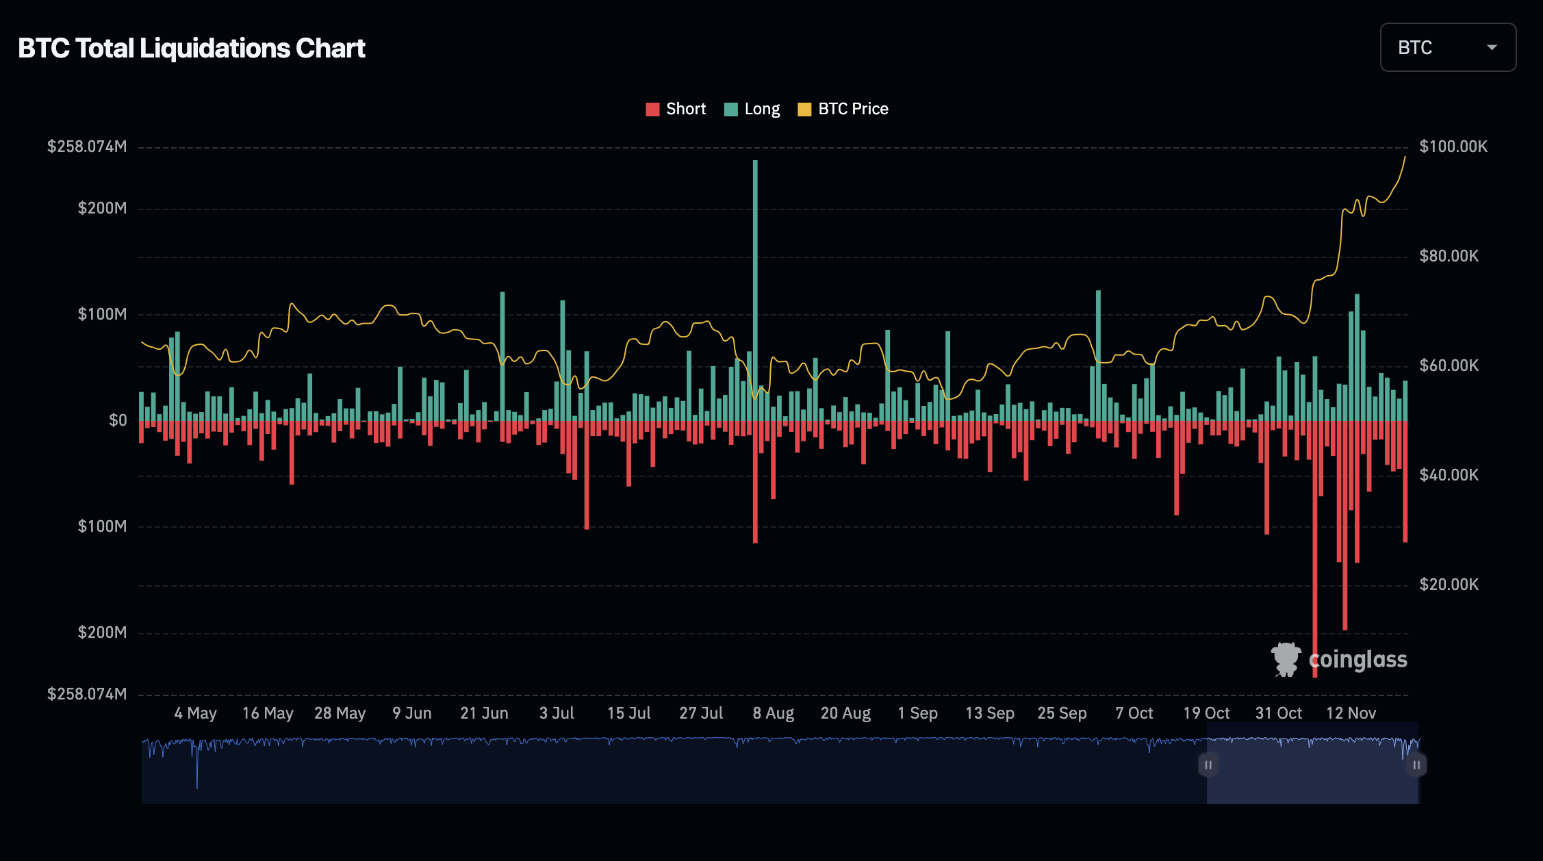This screenshot has height=861, width=1543.
Task: Toggle the Short series legend label
Action: [685, 109]
